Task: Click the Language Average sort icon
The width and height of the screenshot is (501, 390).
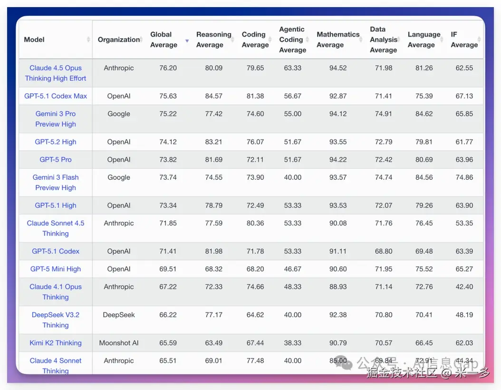Action: pos(442,39)
